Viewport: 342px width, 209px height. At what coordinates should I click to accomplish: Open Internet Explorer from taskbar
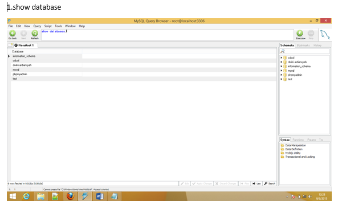click(26, 196)
